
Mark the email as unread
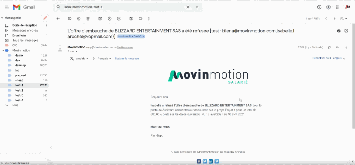pos(100,19)
